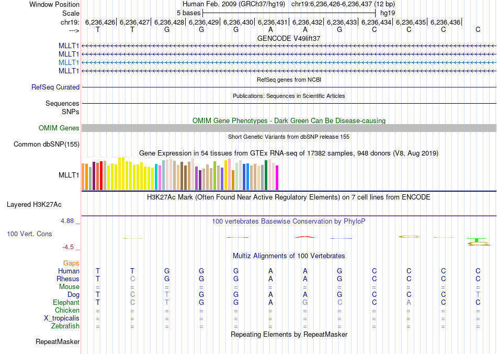Click the ---> strand arrow label

pos(74,30)
